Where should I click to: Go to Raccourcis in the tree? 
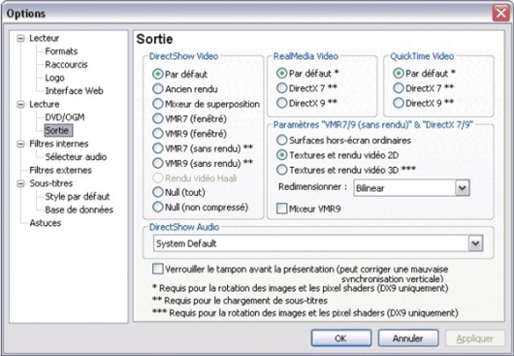click(x=66, y=65)
